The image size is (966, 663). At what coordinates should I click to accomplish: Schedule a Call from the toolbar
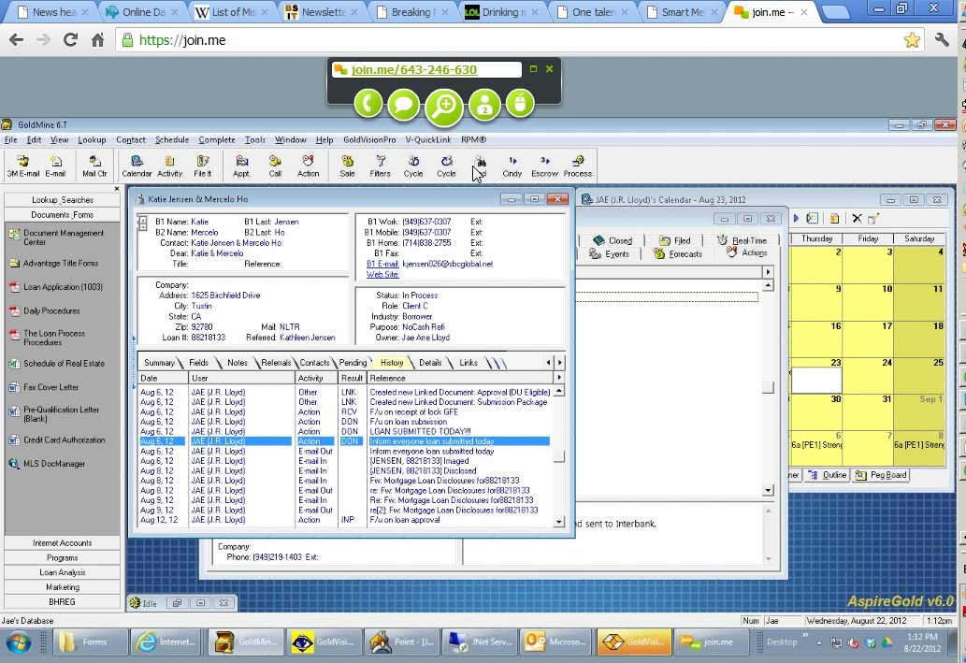click(x=275, y=166)
